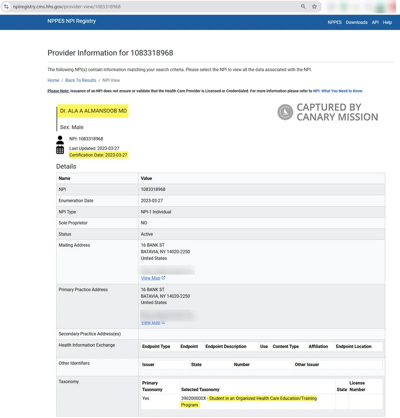Image resolution: width=400 pixels, height=418 pixels.
Task: Click the person icon beside NPI number
Action: pos(60,140)
